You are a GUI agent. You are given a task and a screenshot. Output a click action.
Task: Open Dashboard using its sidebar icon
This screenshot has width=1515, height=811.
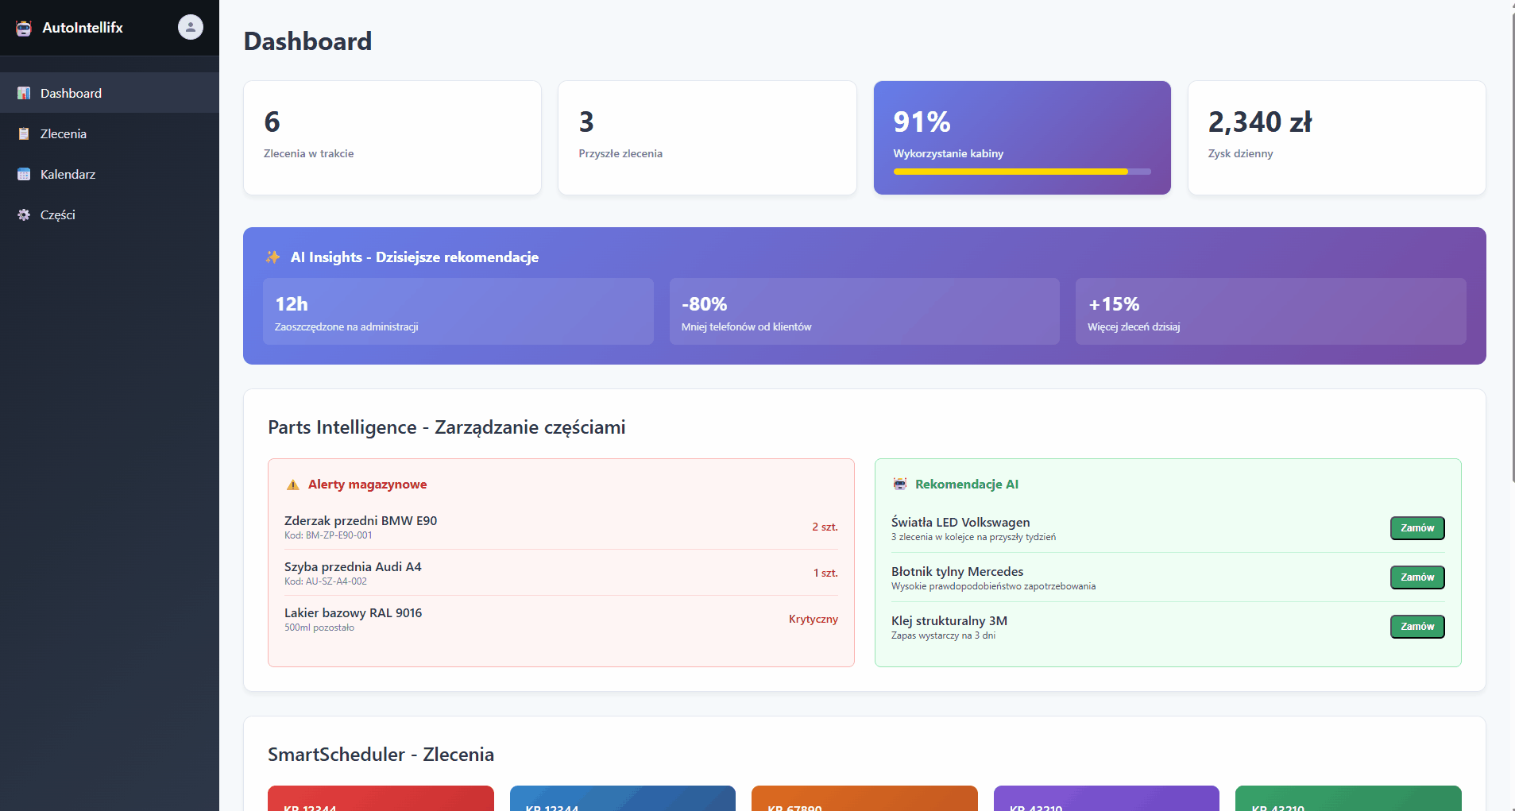pos(24,93)
